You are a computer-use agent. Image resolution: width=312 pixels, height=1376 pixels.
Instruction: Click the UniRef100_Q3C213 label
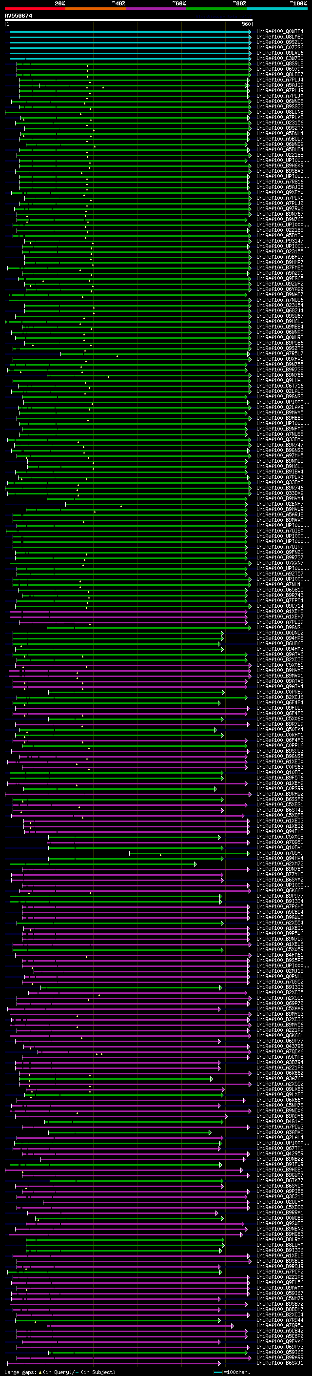pyautogui.click(x=280, y=1196)
